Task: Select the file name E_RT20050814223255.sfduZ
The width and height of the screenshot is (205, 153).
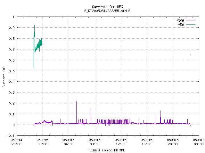Action: pos(107,11)
